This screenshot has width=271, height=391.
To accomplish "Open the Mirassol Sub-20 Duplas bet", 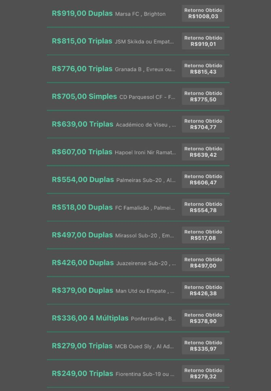I will (138, 235).
